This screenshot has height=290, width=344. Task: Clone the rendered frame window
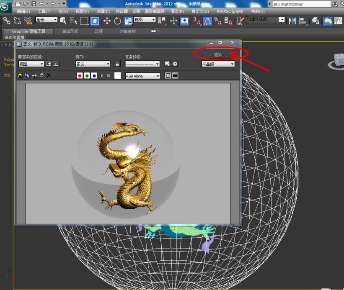34,76
